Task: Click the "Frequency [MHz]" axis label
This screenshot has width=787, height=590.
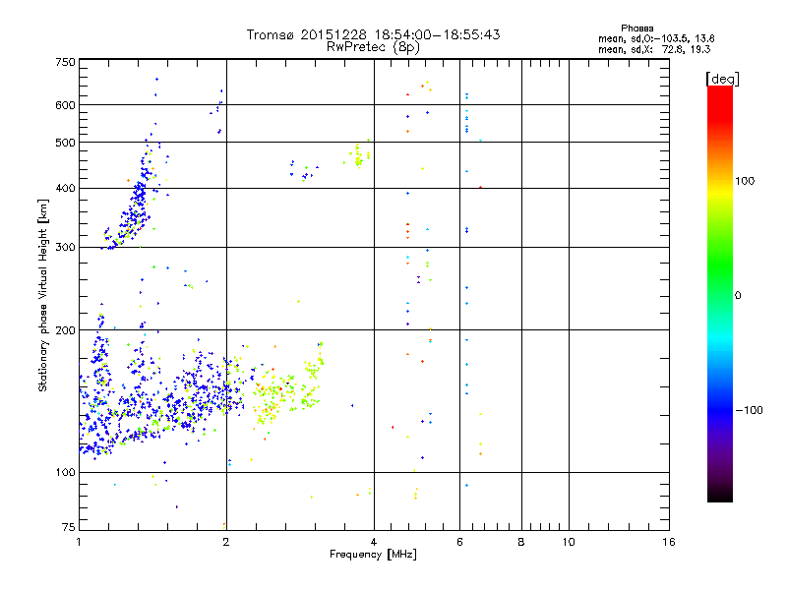Action: (x=373, y=555)
